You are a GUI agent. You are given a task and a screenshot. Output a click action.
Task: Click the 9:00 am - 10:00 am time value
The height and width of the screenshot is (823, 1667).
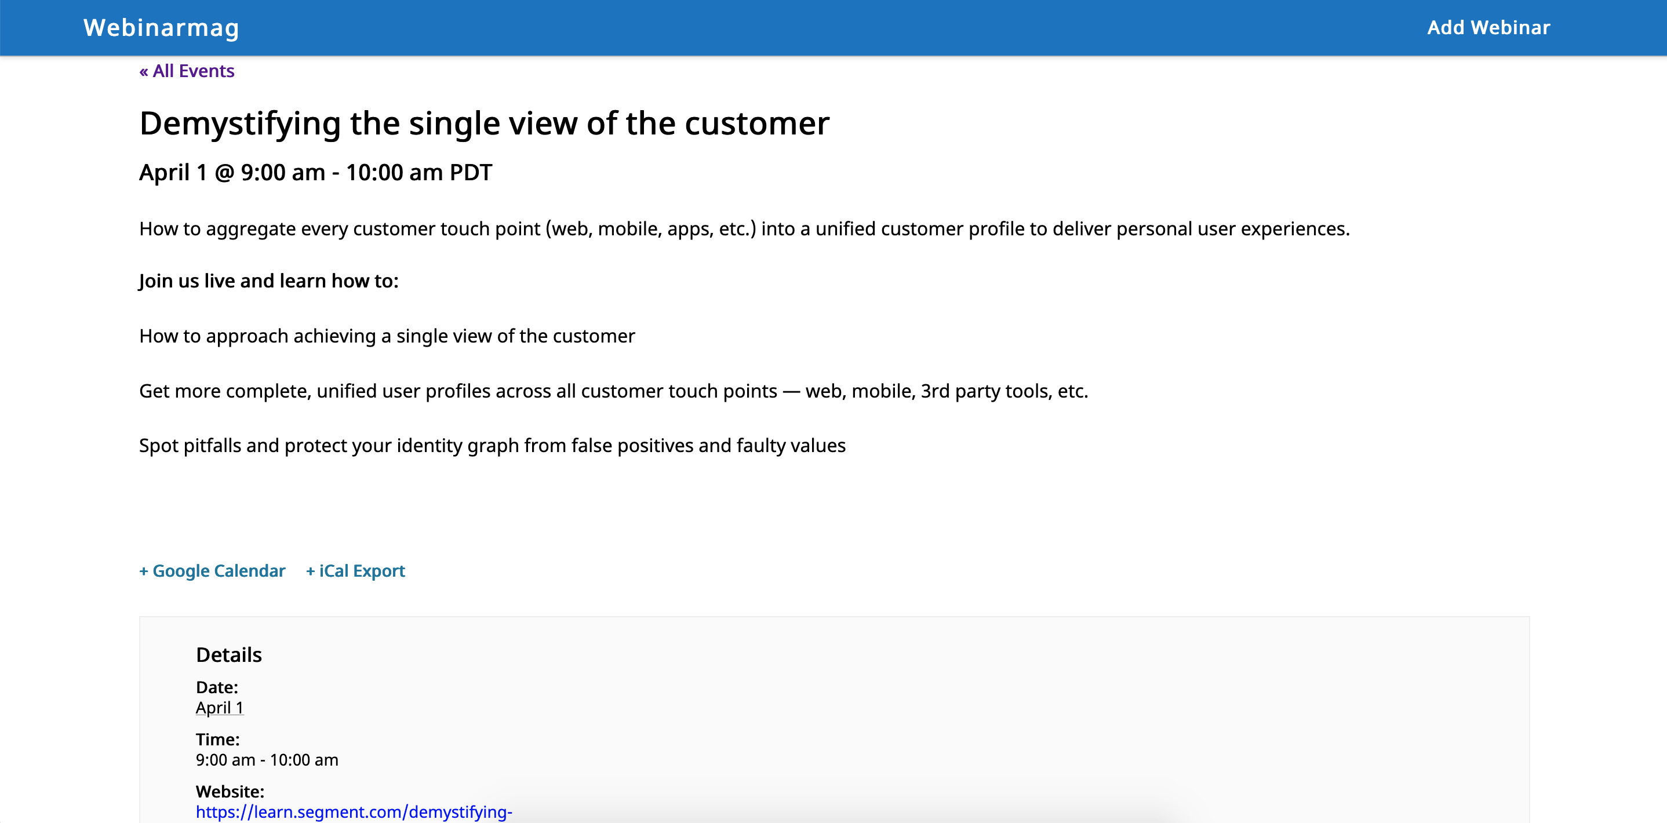click(267, 760)
